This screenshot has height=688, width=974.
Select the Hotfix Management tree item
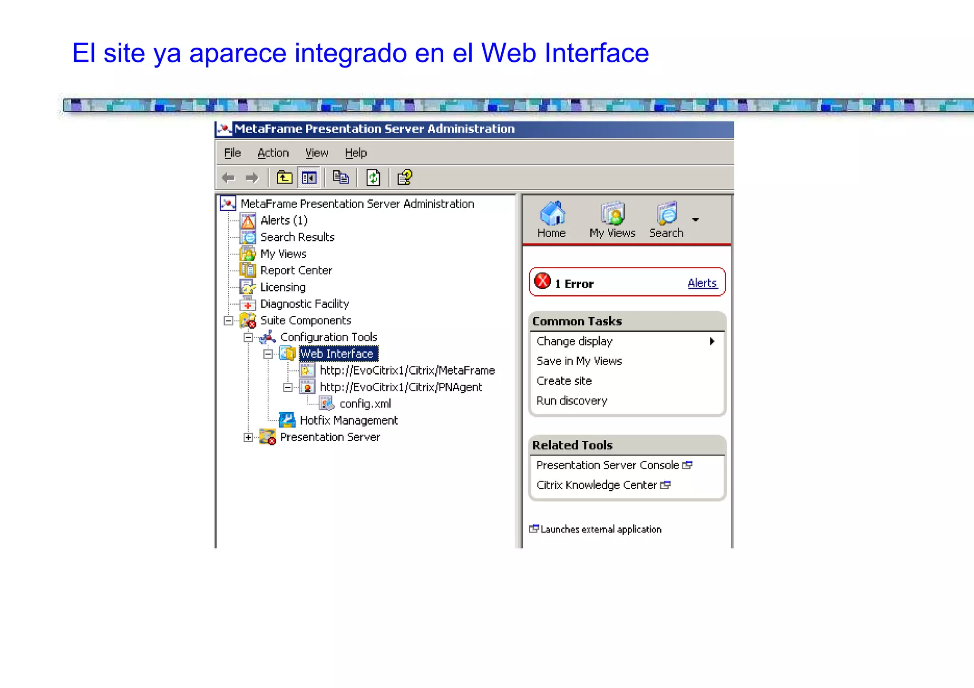[x=349, y=420]
